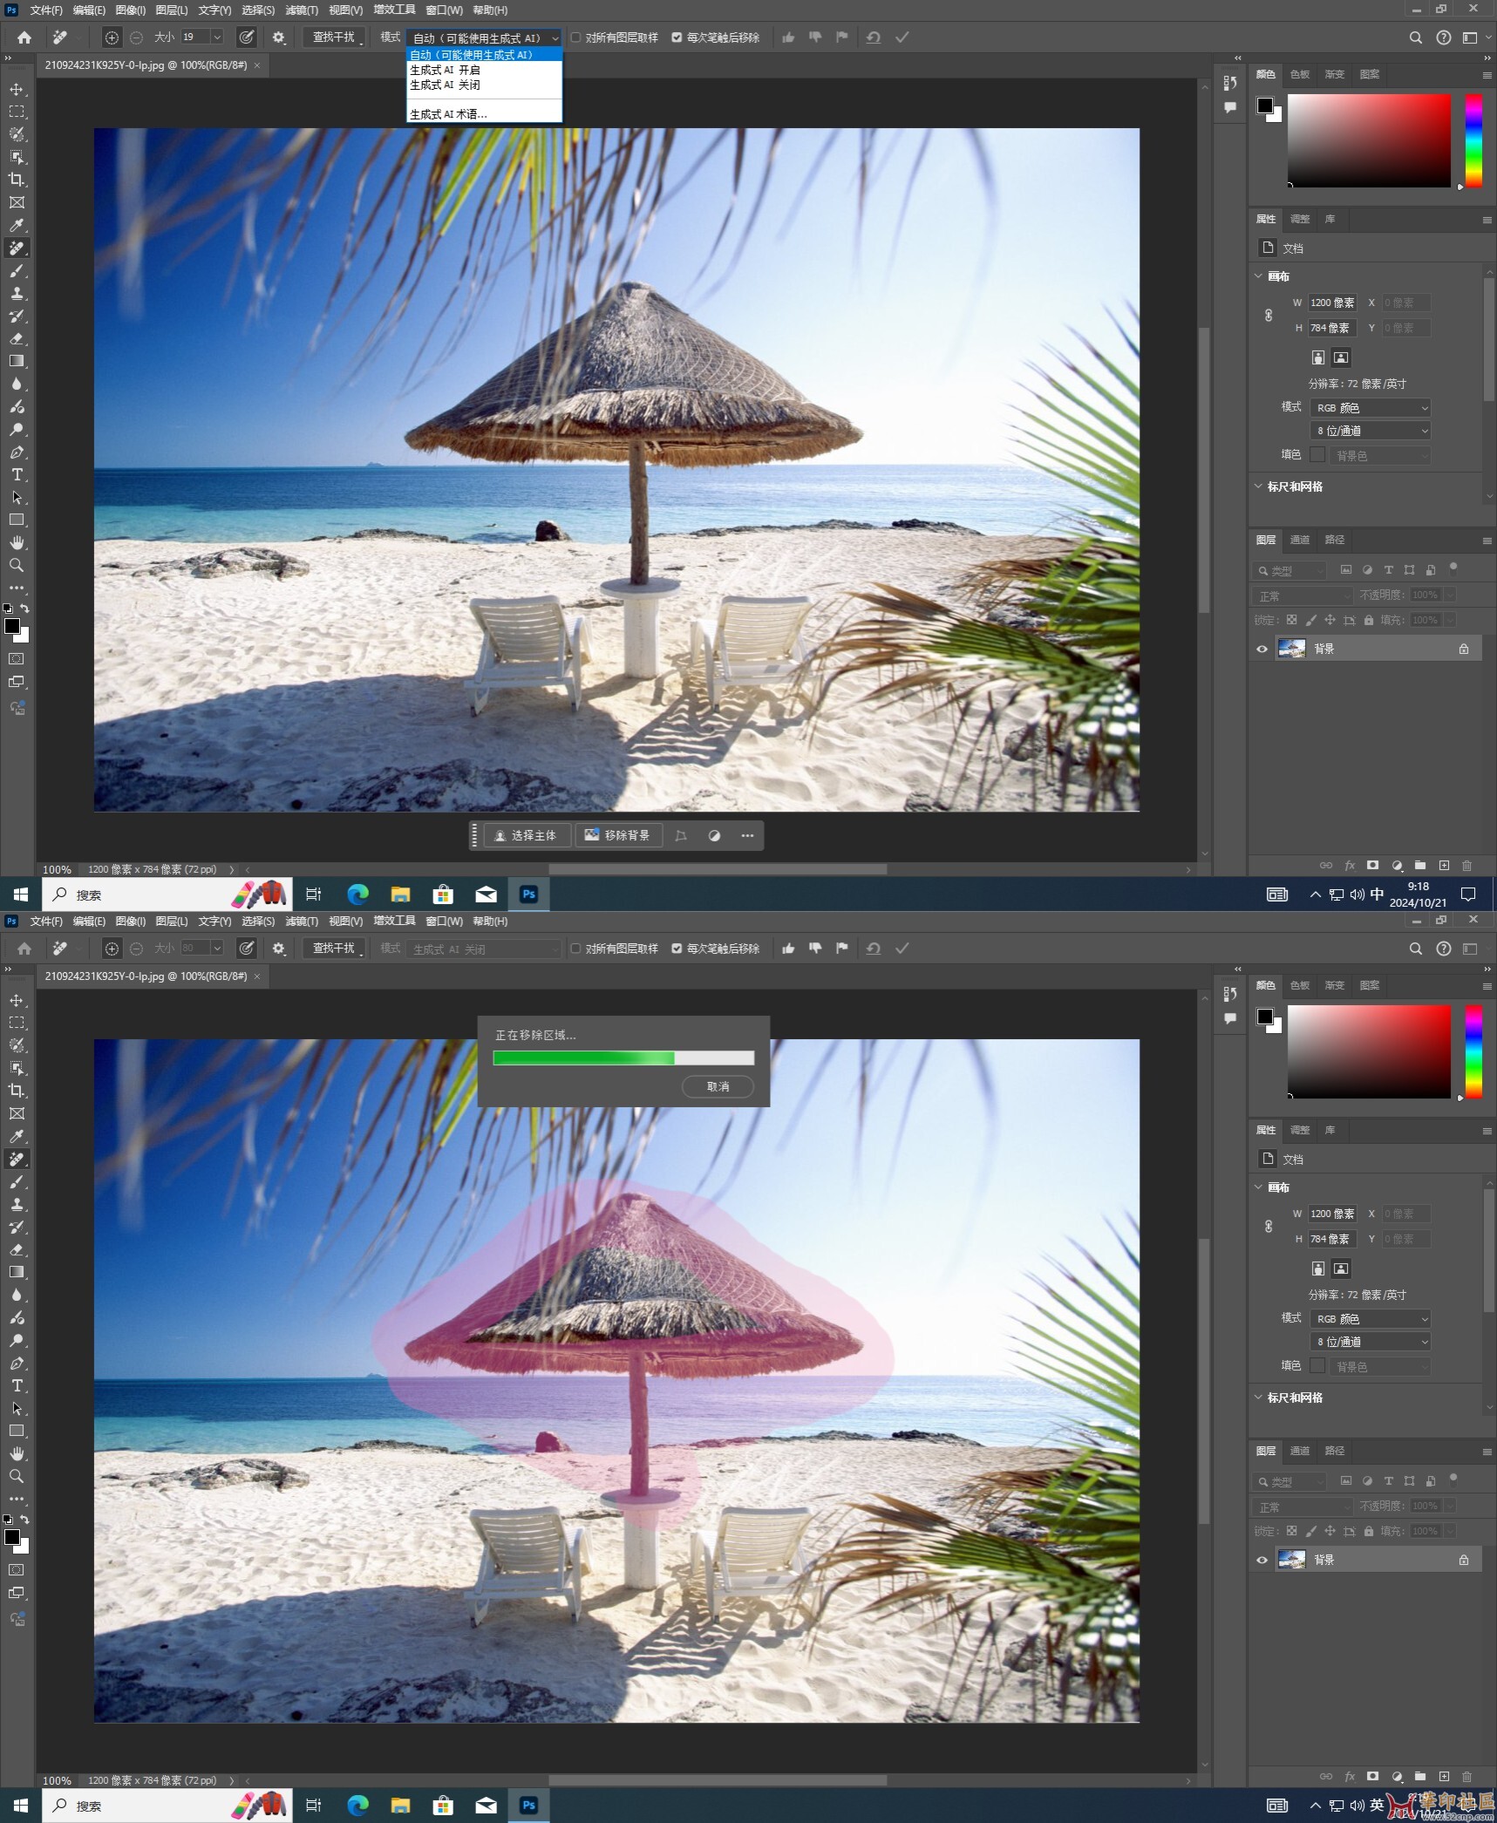Select the Rectangle shape tool in bottom window

click(x=17, y=1431)
